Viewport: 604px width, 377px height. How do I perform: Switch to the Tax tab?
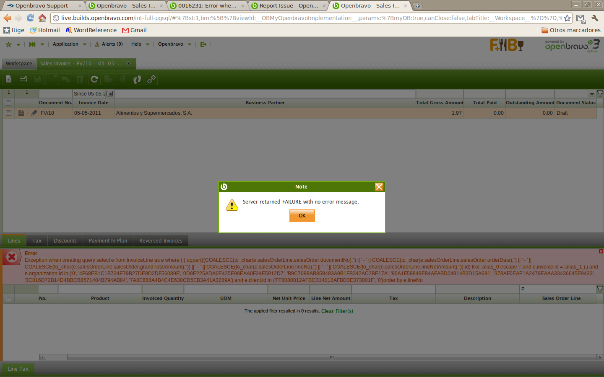tap(37, 241)
